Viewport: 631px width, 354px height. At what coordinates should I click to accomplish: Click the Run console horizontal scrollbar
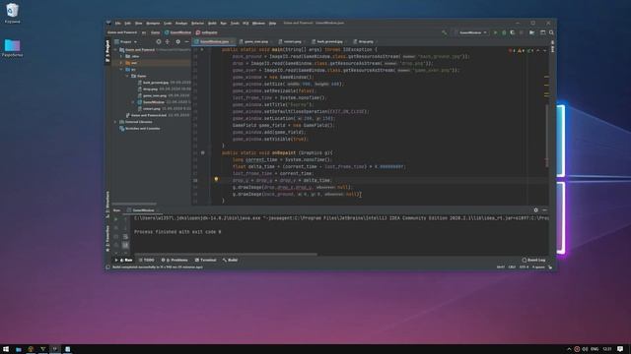[x=226, y=254]
